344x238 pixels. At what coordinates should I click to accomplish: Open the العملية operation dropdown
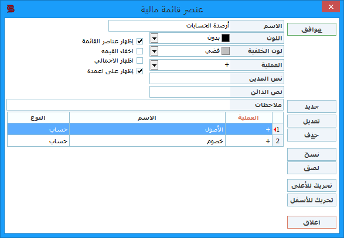[x=155, y=65]
